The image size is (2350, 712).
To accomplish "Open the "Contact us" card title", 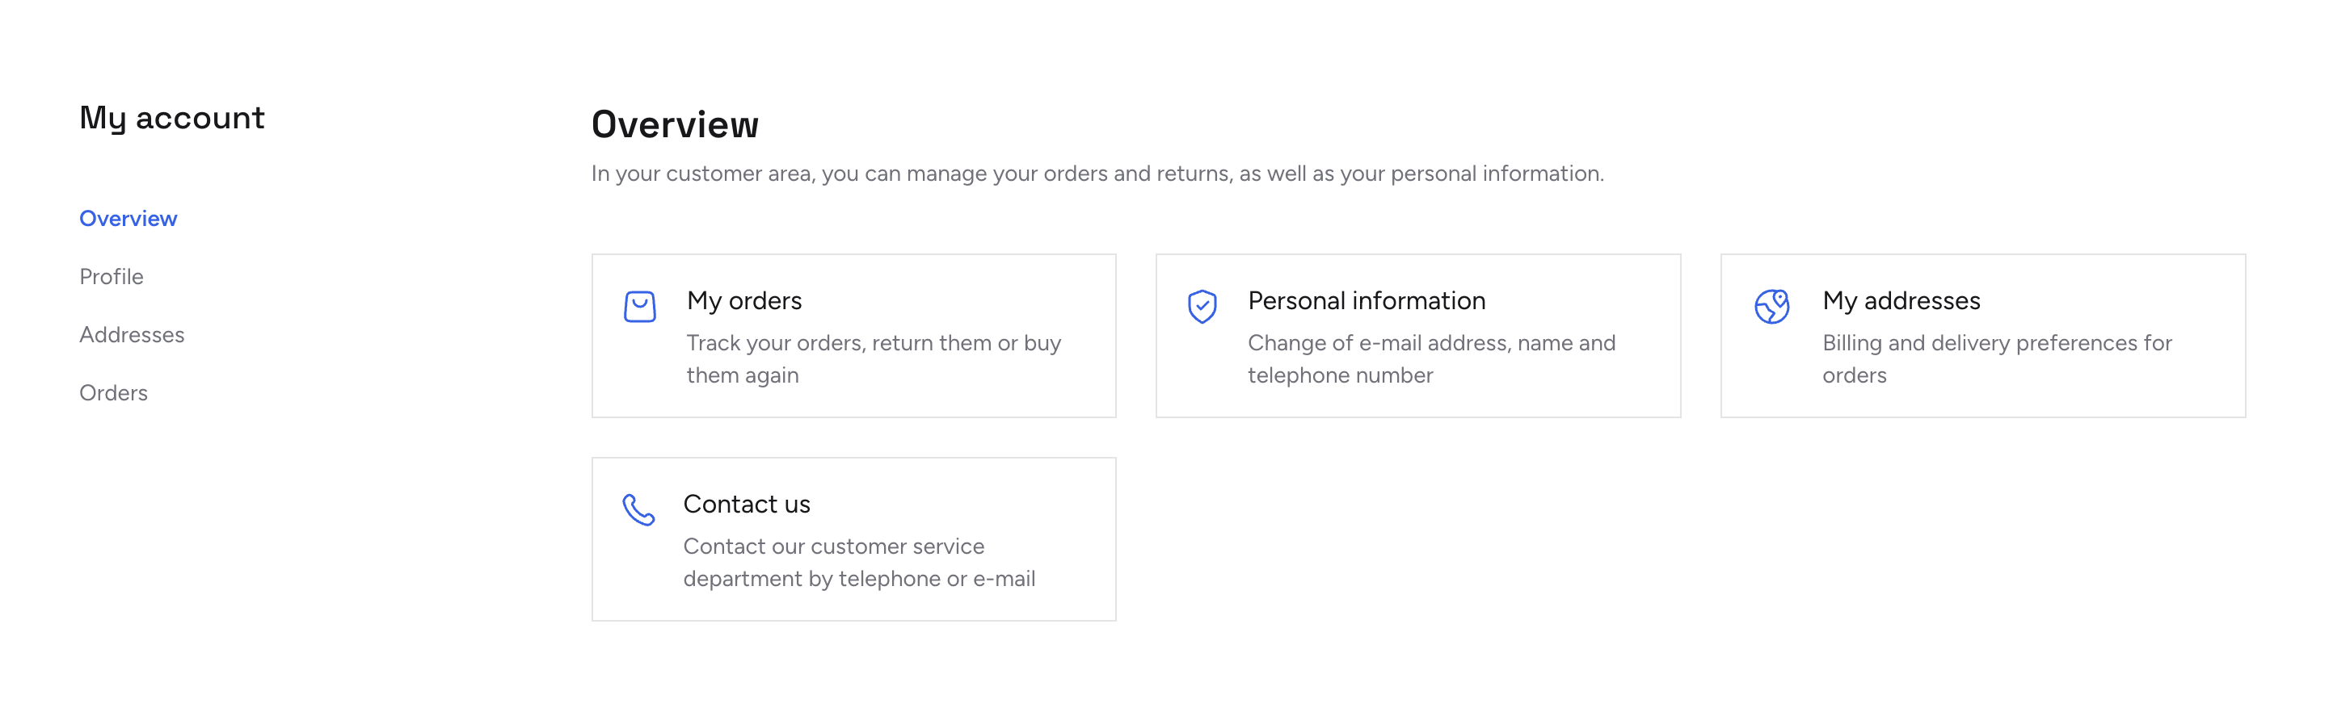I will pyautogui.click(x=746, y=505).
